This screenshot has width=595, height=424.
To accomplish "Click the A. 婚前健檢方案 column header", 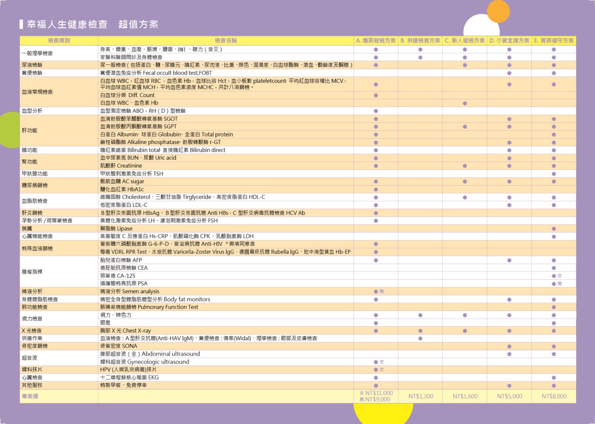I will [376, 41].
